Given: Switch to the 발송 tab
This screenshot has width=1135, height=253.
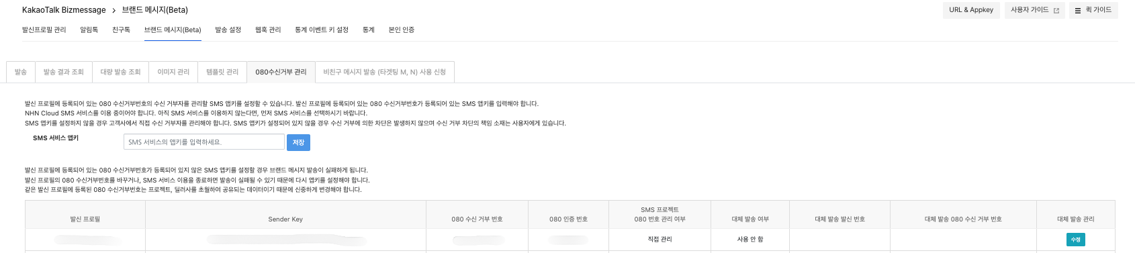Looking at the screenshot, I should tap(21, 72).
